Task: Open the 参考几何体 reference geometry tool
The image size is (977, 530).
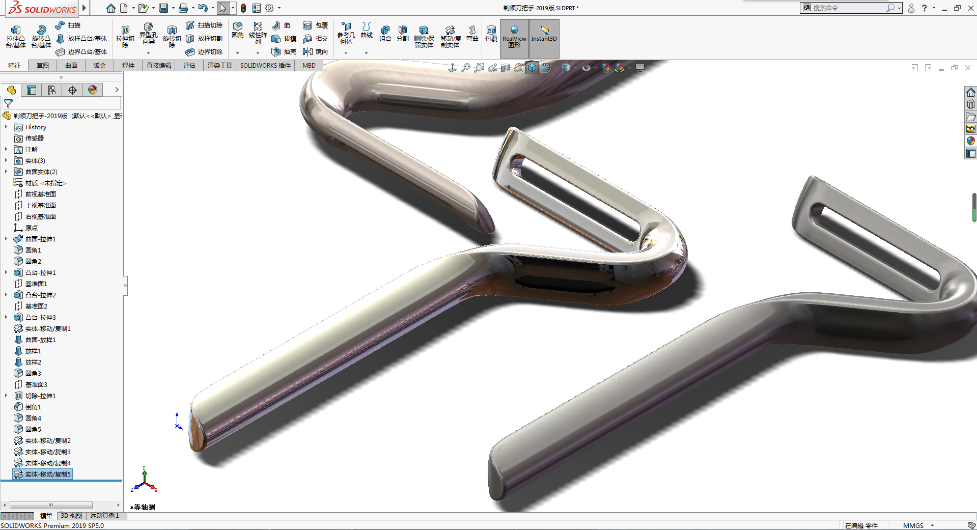Action: [346, 33]
